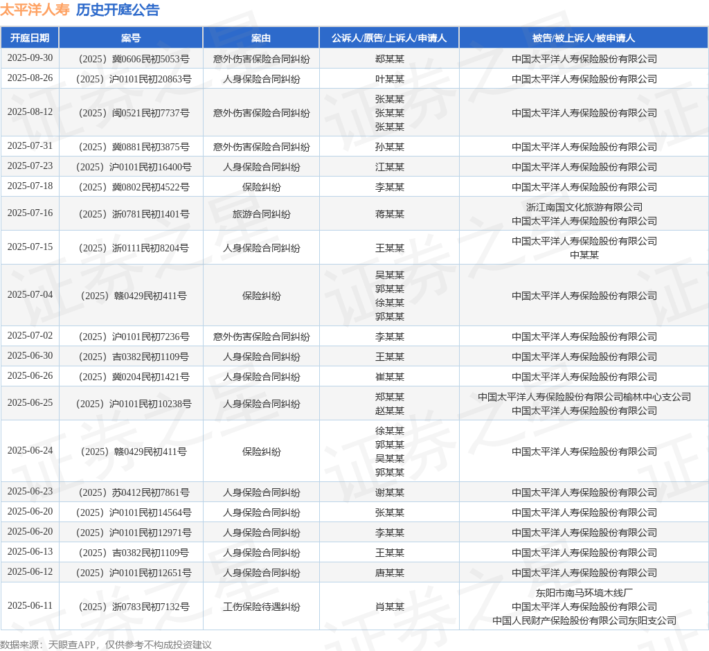709x651 pixels.
Task: Click the 工伤保险待遇纠纷 cause cell
Action: [261, 607]
